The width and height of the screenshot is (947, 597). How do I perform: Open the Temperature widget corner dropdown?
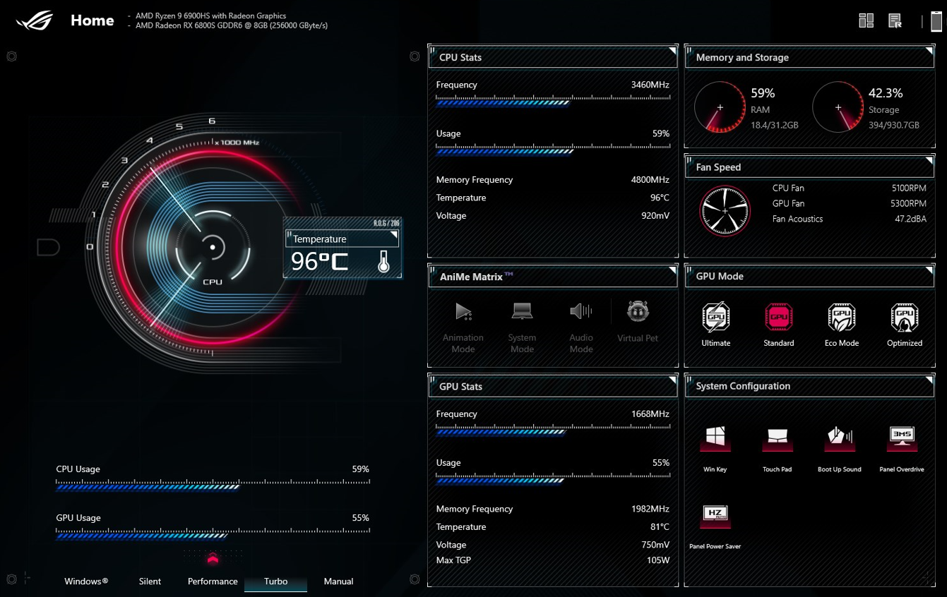[394, 234]
